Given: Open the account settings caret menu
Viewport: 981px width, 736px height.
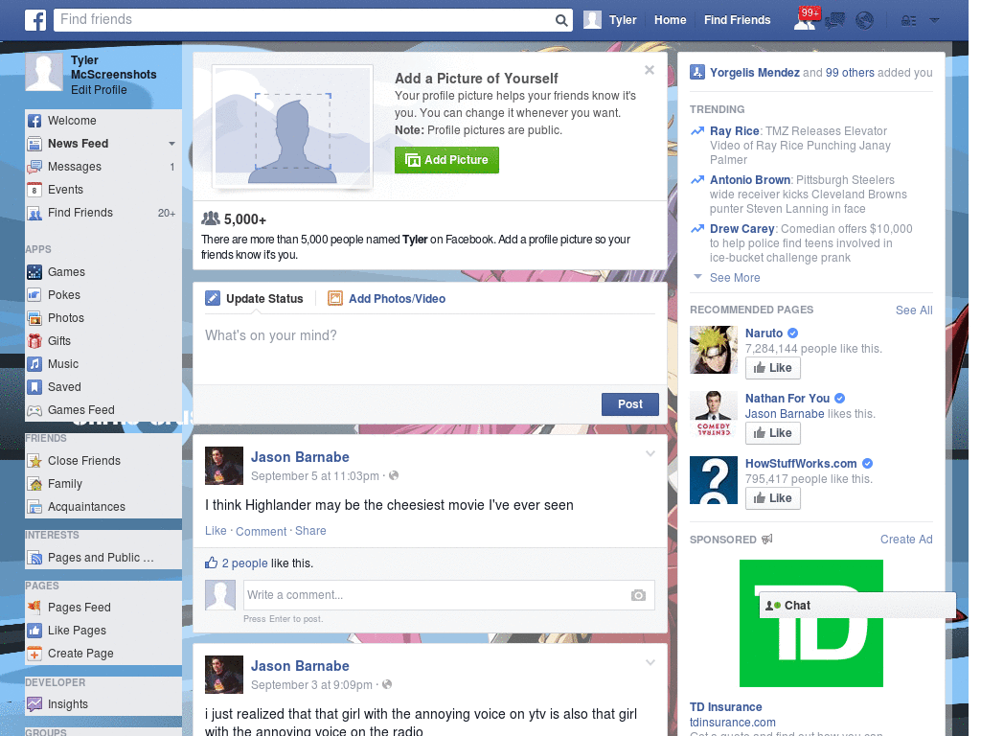Looking at the screenshot, I should coord(934,20).
